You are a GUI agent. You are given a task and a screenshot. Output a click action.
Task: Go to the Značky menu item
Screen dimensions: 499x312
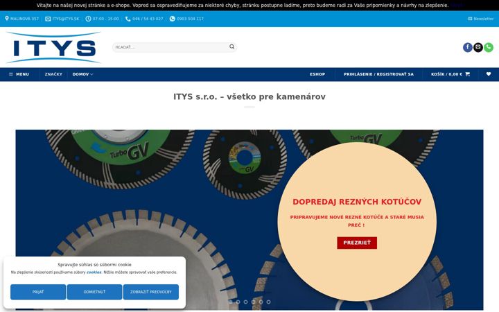53,74
